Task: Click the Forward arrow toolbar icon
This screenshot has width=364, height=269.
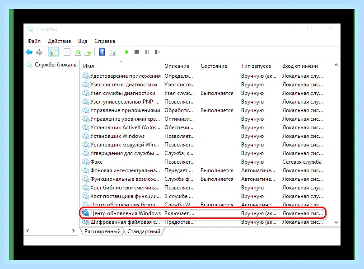Action: (x=39, y=52)
